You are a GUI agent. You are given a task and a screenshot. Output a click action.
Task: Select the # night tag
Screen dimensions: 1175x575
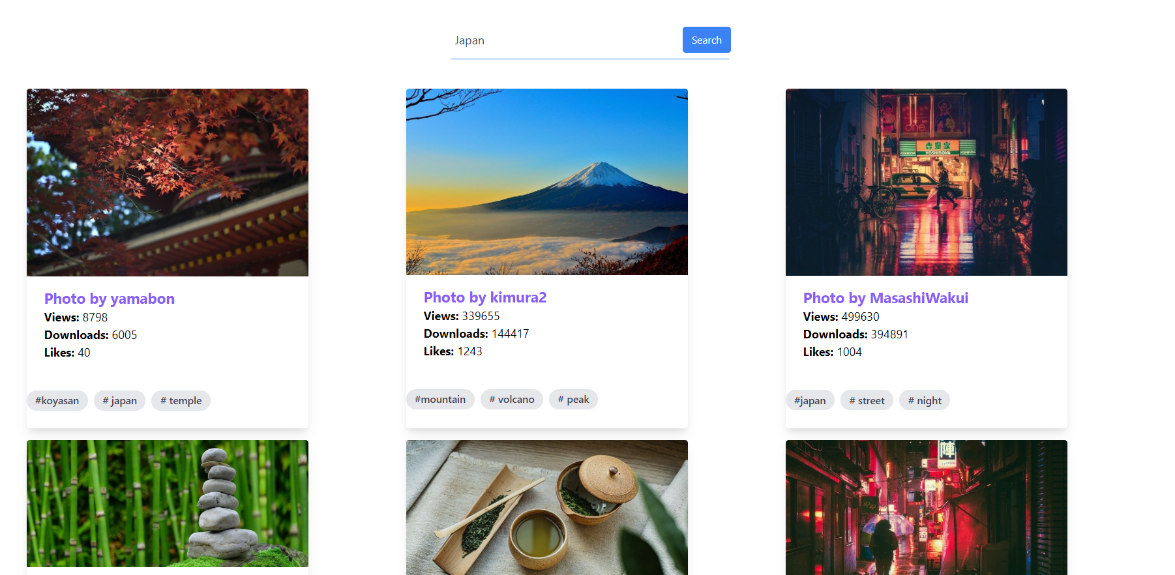pyautogui.click(x=925, y=400)
